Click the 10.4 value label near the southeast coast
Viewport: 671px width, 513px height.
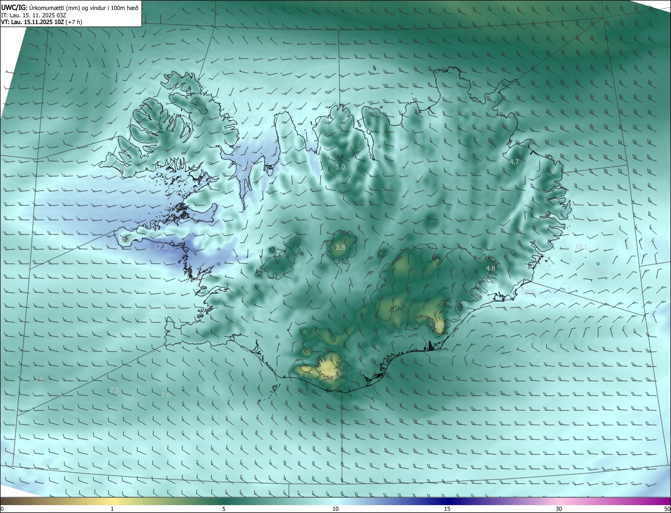click(x=527, y=292)
